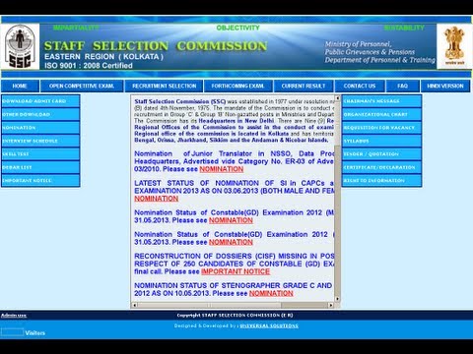This screenshot has width=473, height=354.
Task: Click the news panel scroll-down arrow
Action: click(337, 299)
